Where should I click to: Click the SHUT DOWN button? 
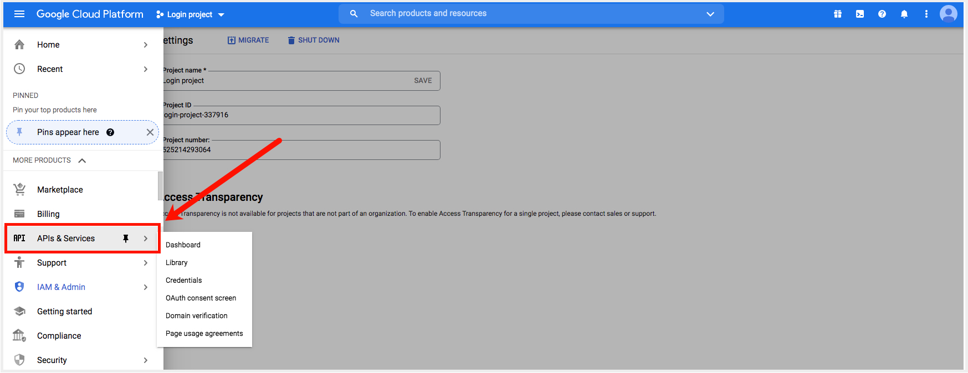point(314,40)
